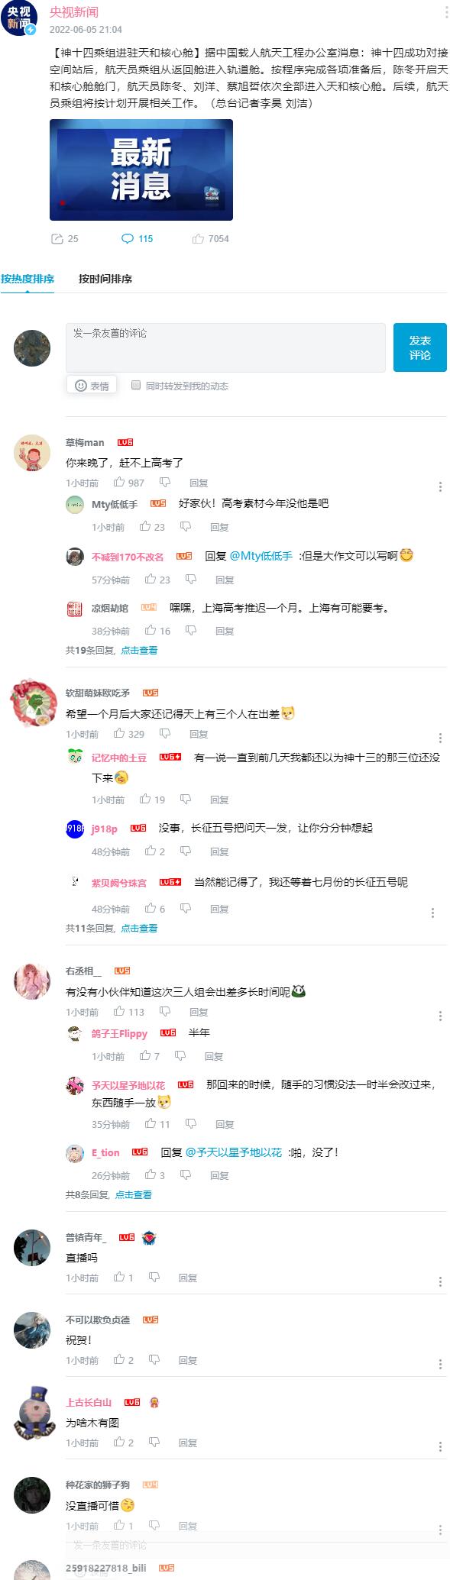
Task: Dislike 草莓man's comment
Action: click(164, 483)
